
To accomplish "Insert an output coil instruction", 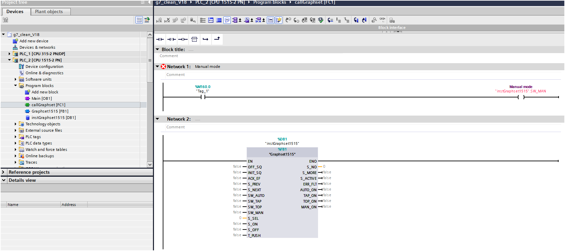I will 183,39.
